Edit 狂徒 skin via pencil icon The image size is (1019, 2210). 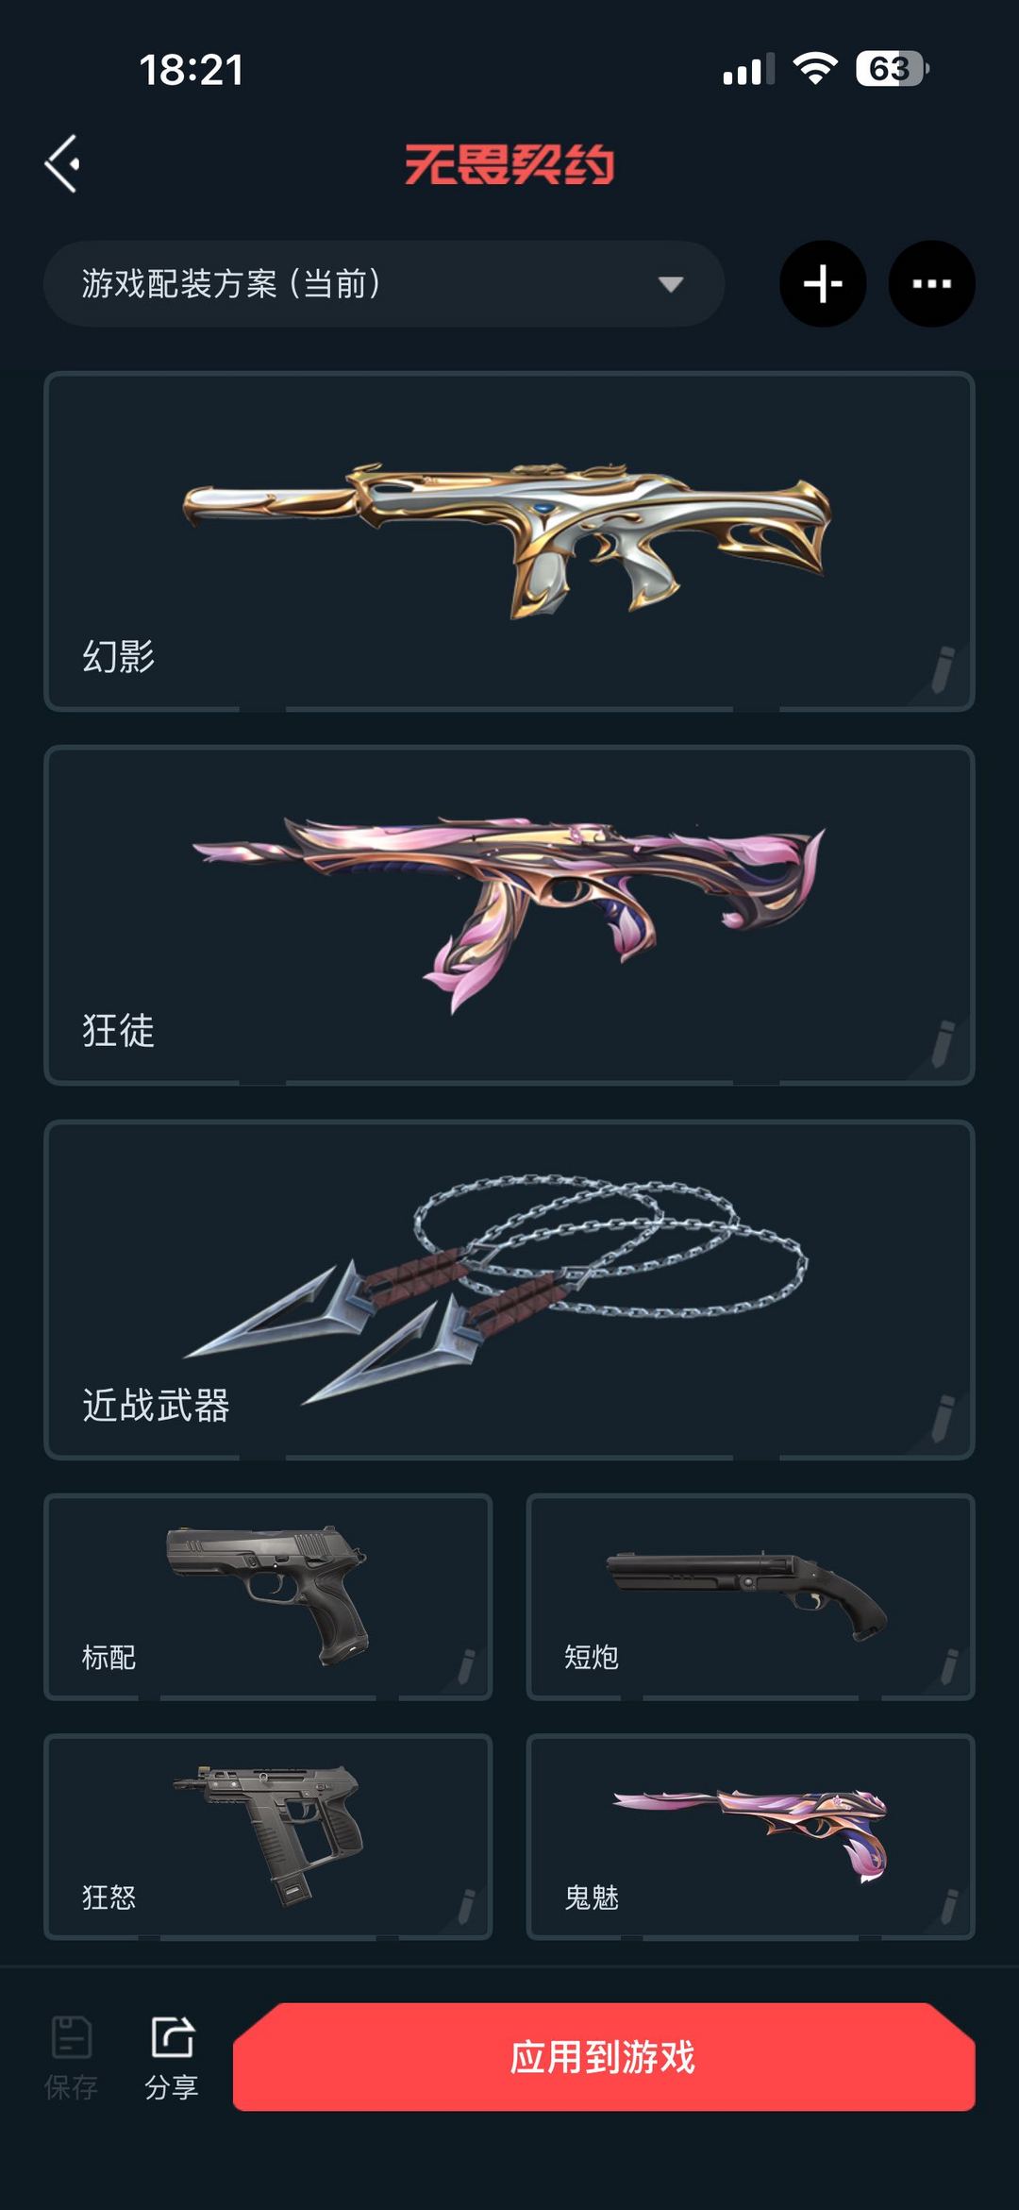point(943,1043)
